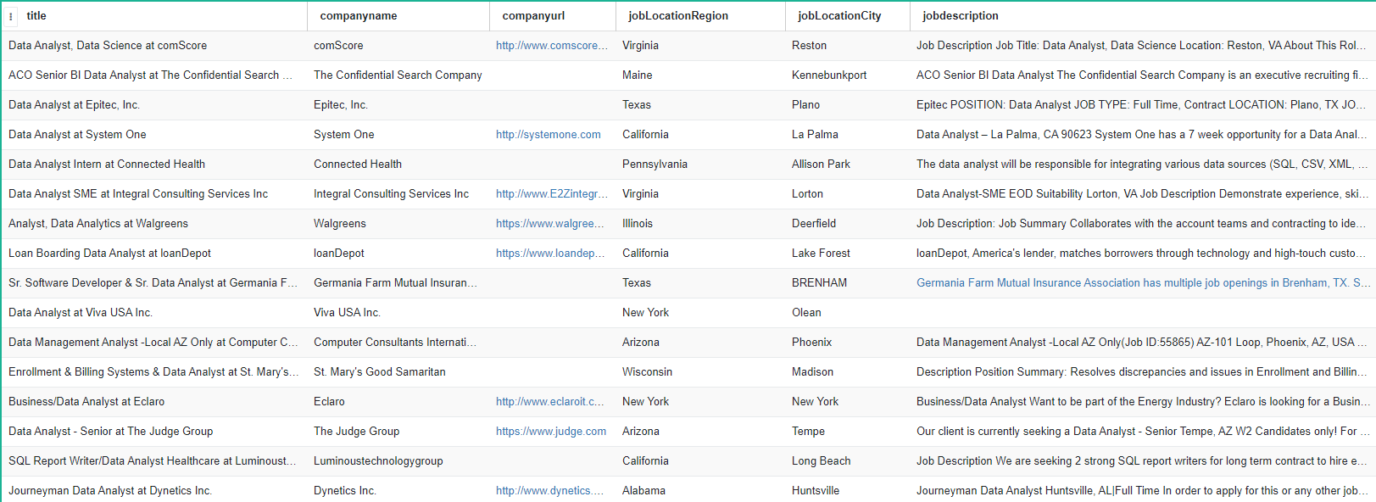Click city cell Plano
Screen dimensions: 1376x502
tap(805, 105)
